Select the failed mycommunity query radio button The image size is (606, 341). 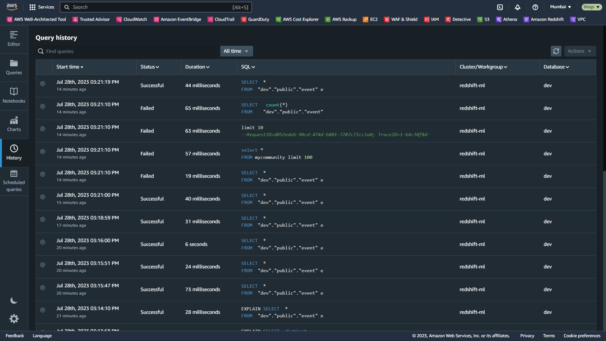43,152
